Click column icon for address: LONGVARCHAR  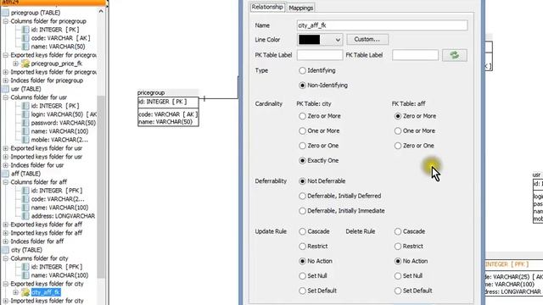[x=25, y=216]
